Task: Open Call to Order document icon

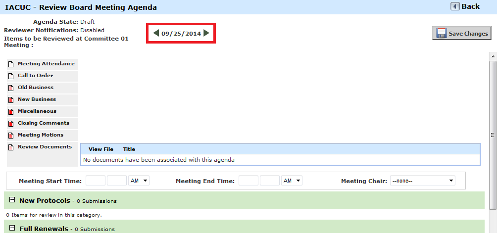Action: (x=11, y=76)
